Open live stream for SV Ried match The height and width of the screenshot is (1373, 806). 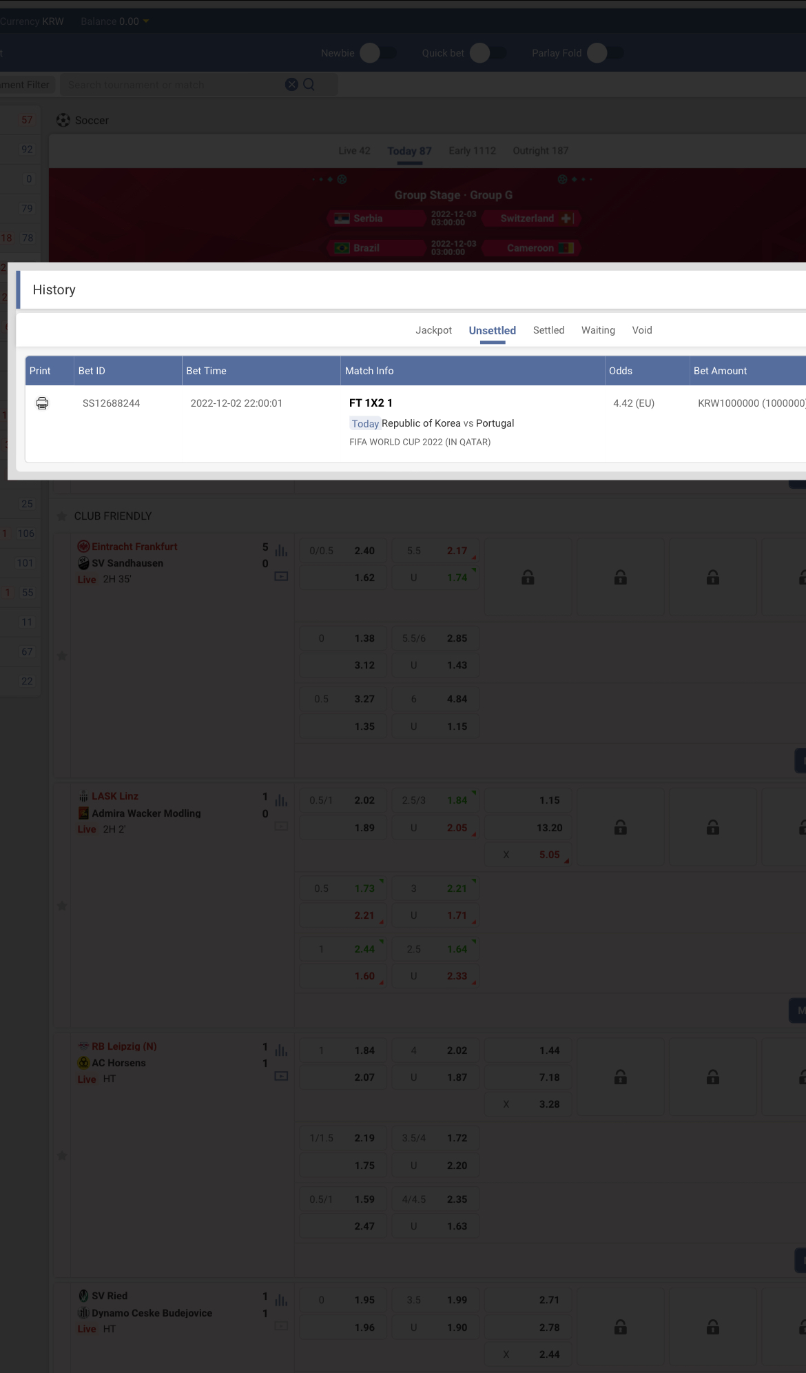tap(281, 1325)
